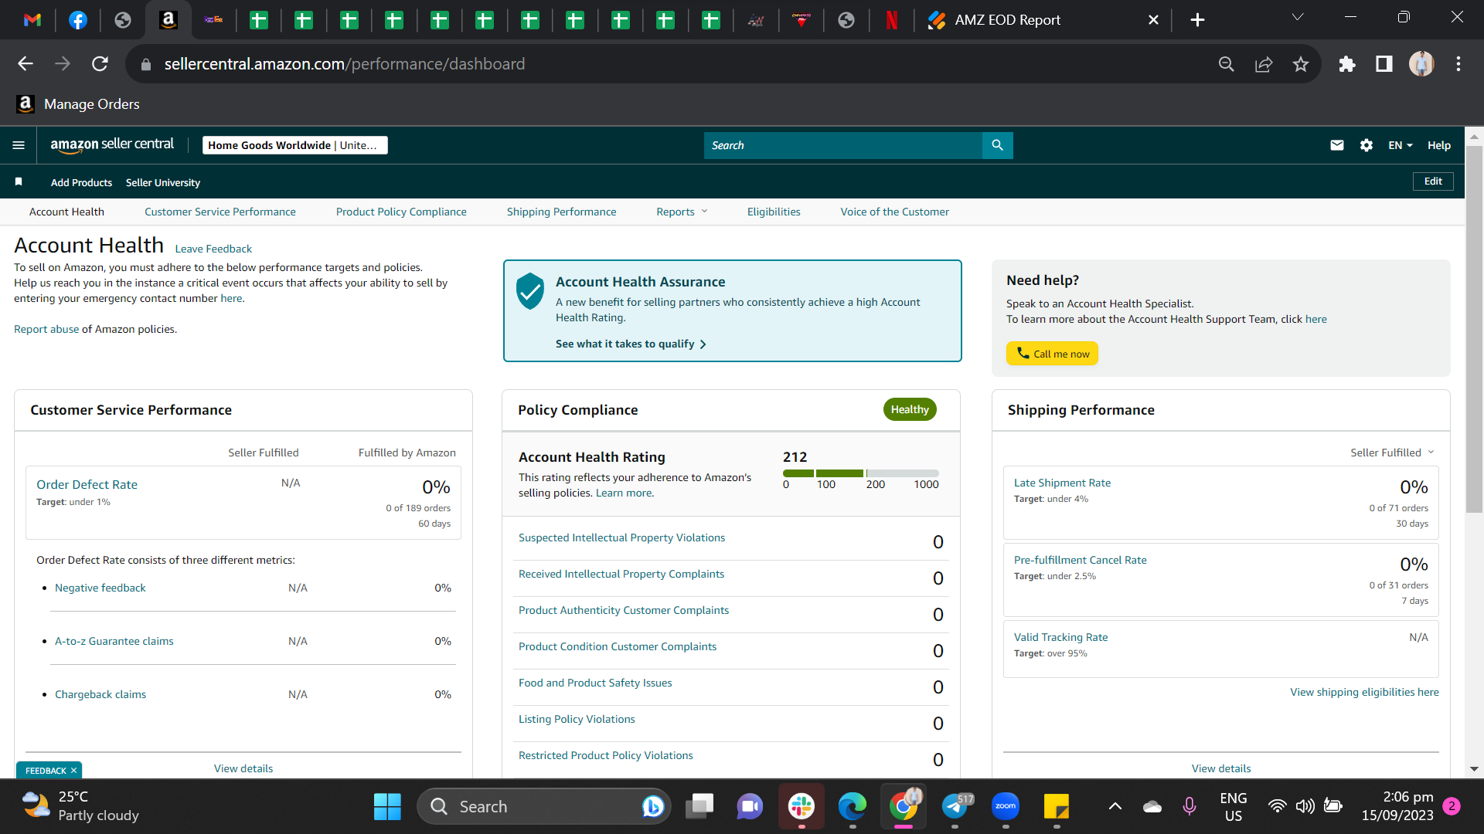
Task: Open Slack from the taskbar
Action: pyautogui.click(x=802, y=807)
